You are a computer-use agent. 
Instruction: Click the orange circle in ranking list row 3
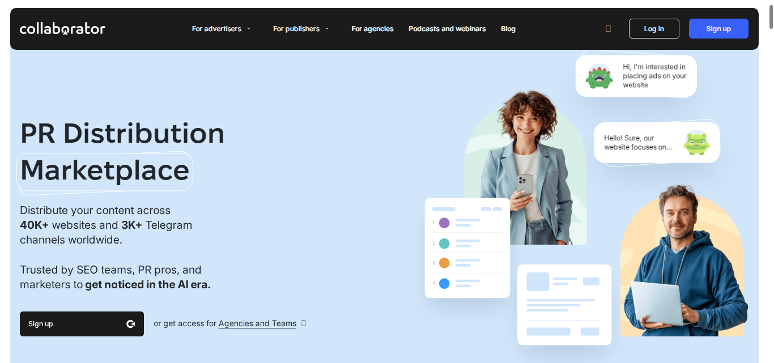pos(444,263)
